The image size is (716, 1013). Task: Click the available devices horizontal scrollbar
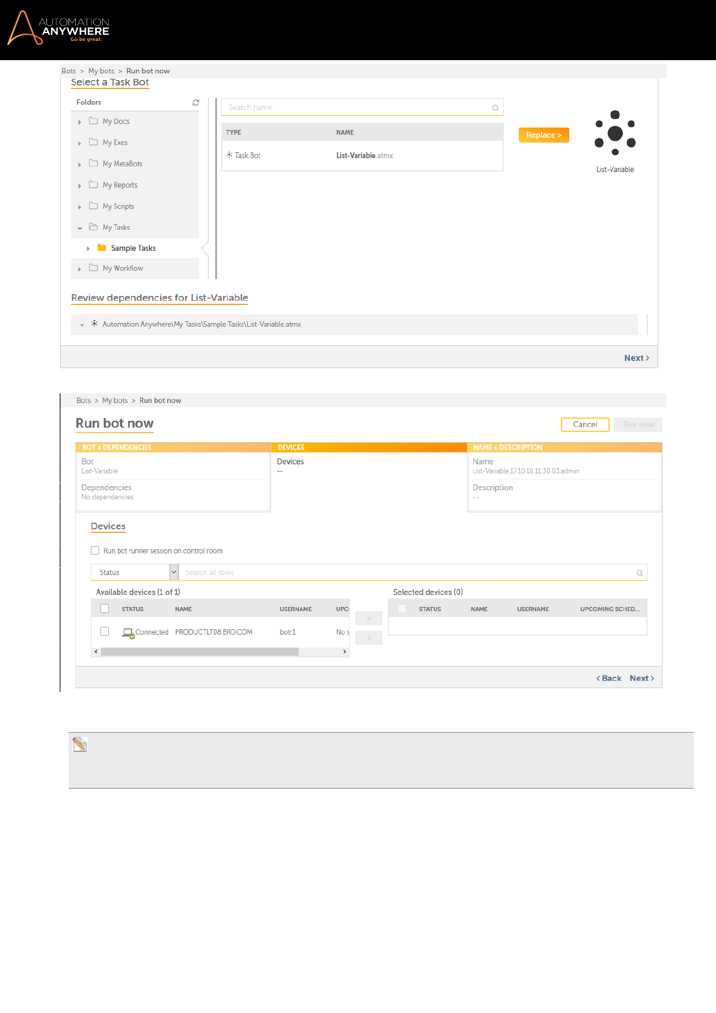pyautogui.click(x=200, y=651)
